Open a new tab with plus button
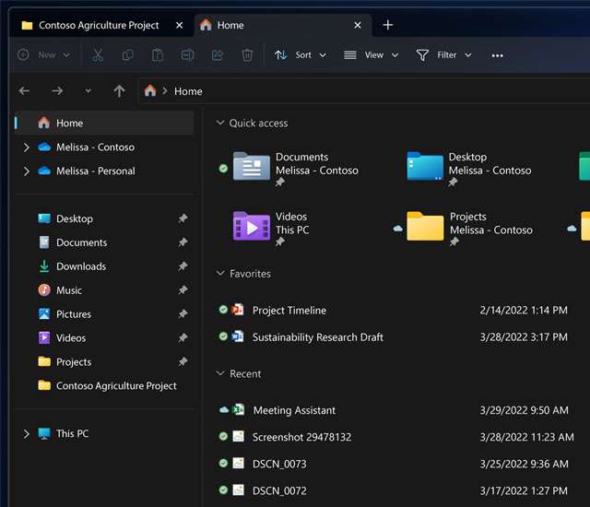Viewport: 590px width, 507px height. point(387,25)
